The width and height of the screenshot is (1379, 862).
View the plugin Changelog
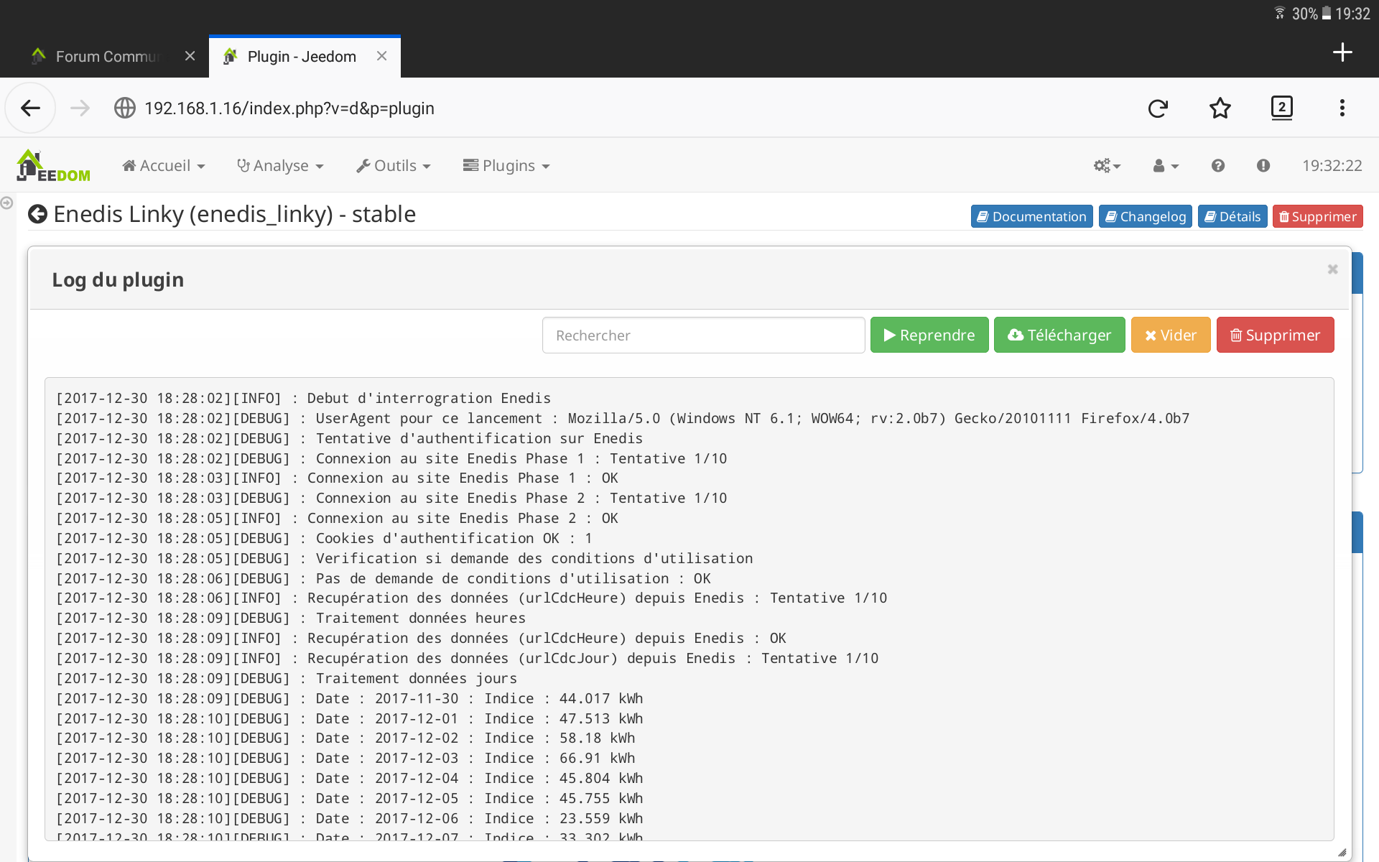click(x=1146, y=216)
